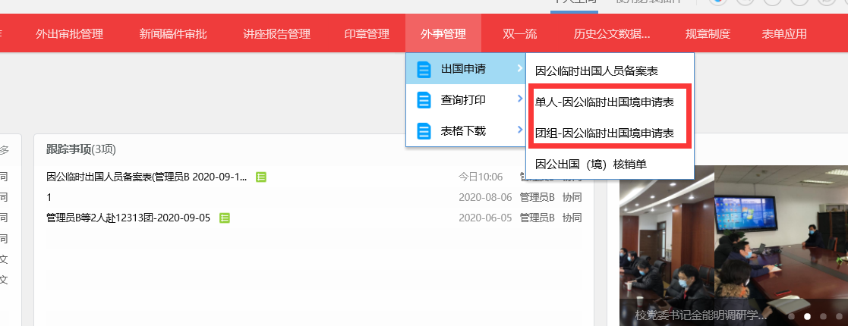Select 单人-因公临时出国境申请表 menu entry

[x=604, y=102]
